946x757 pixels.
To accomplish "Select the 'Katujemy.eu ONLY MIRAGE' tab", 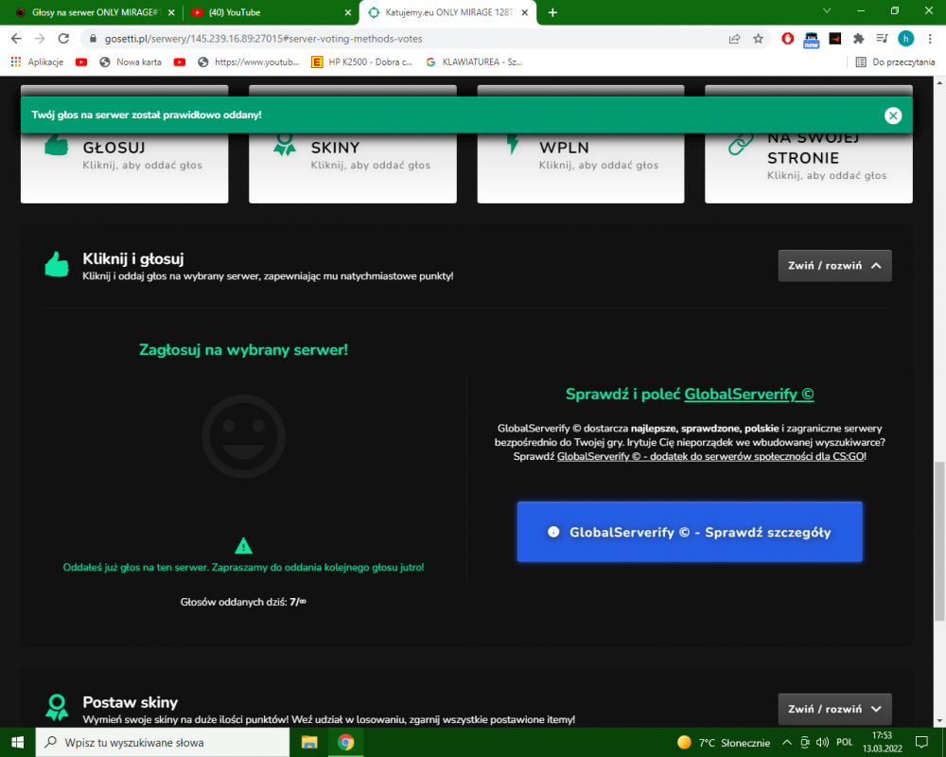I will (x=447, y=12).
